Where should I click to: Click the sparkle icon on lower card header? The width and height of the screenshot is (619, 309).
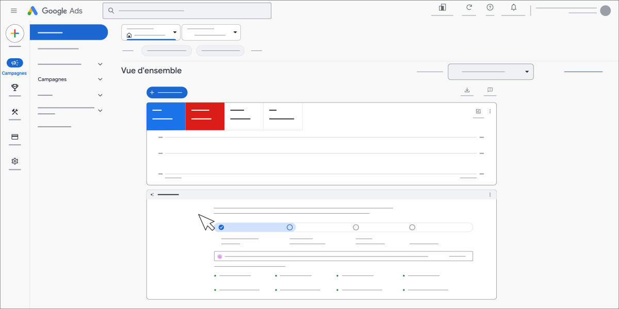[152, 195]
